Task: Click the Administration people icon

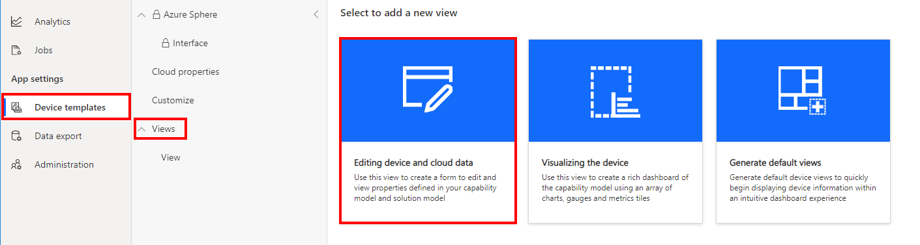Action: pos(17,164)
